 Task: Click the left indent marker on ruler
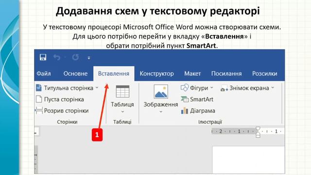tap(258, 136)
